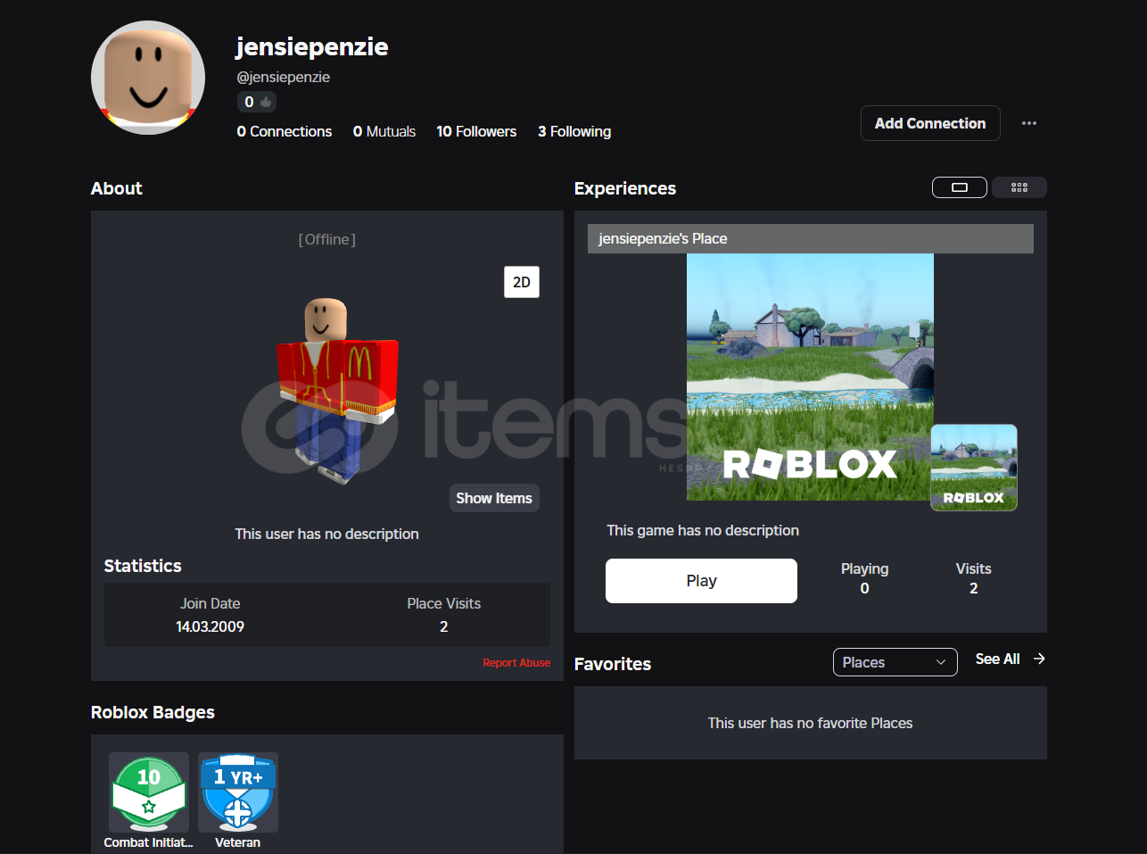This screenshot has height=854, width=1147.
Task: Open the 10 Followers list
Action: [x=476, y=131]
